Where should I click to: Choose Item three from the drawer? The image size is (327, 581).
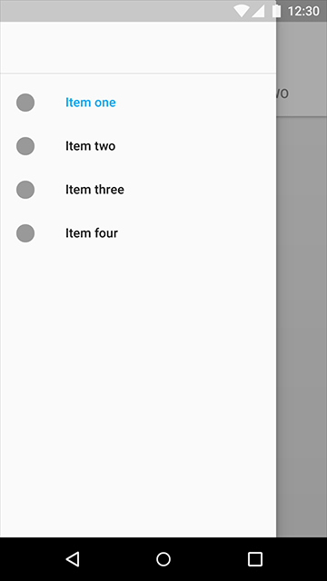coord(138,190)
